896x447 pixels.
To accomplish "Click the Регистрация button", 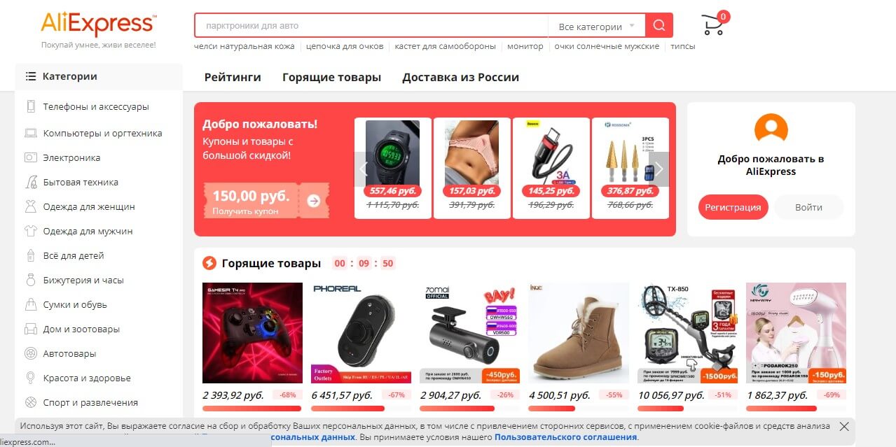I will 733,207.
